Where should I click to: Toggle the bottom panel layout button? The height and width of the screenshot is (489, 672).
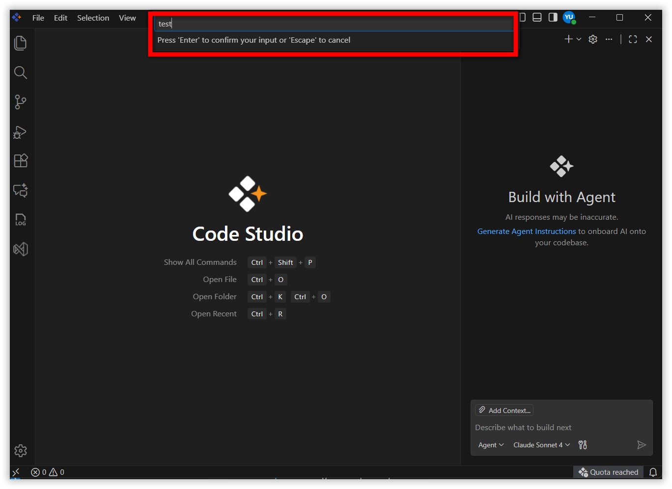pos(537,18)
